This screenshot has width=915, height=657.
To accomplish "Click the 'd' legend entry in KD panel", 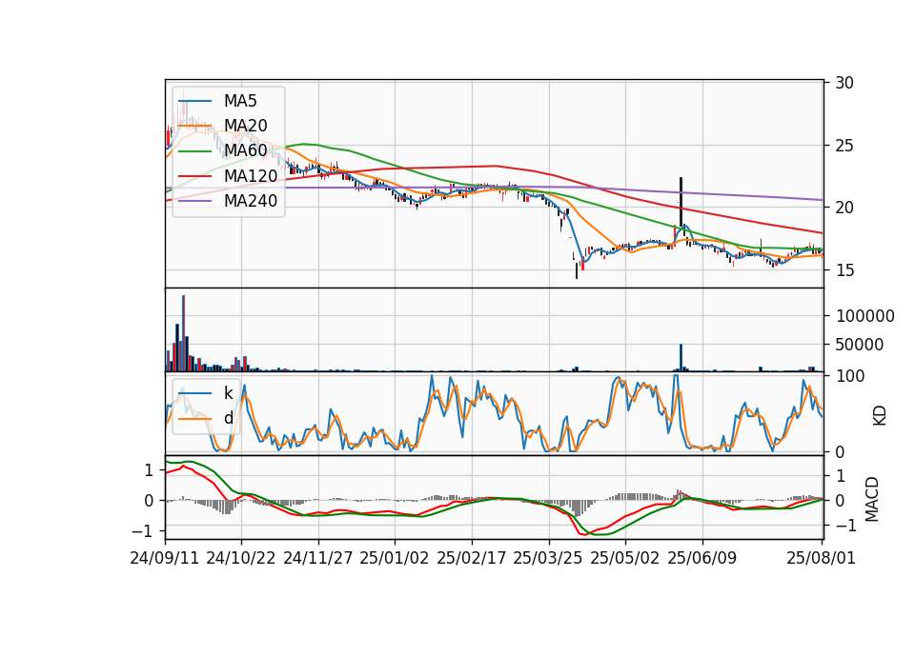I will pyautogui.click(x=228, y=418).
